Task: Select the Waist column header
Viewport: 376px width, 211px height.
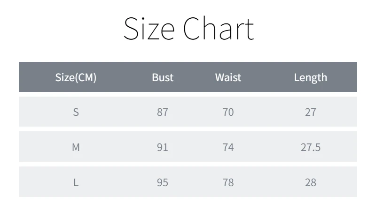Action: [228, 77]
